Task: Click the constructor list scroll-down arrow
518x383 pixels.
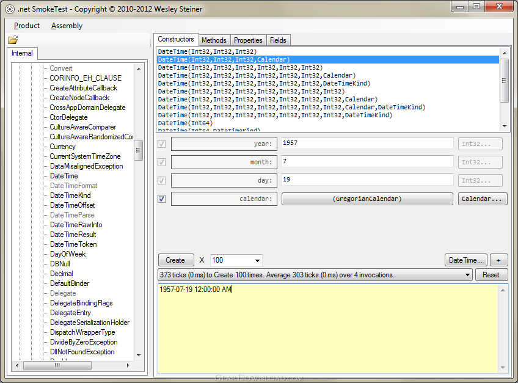Action: (505, 126)
